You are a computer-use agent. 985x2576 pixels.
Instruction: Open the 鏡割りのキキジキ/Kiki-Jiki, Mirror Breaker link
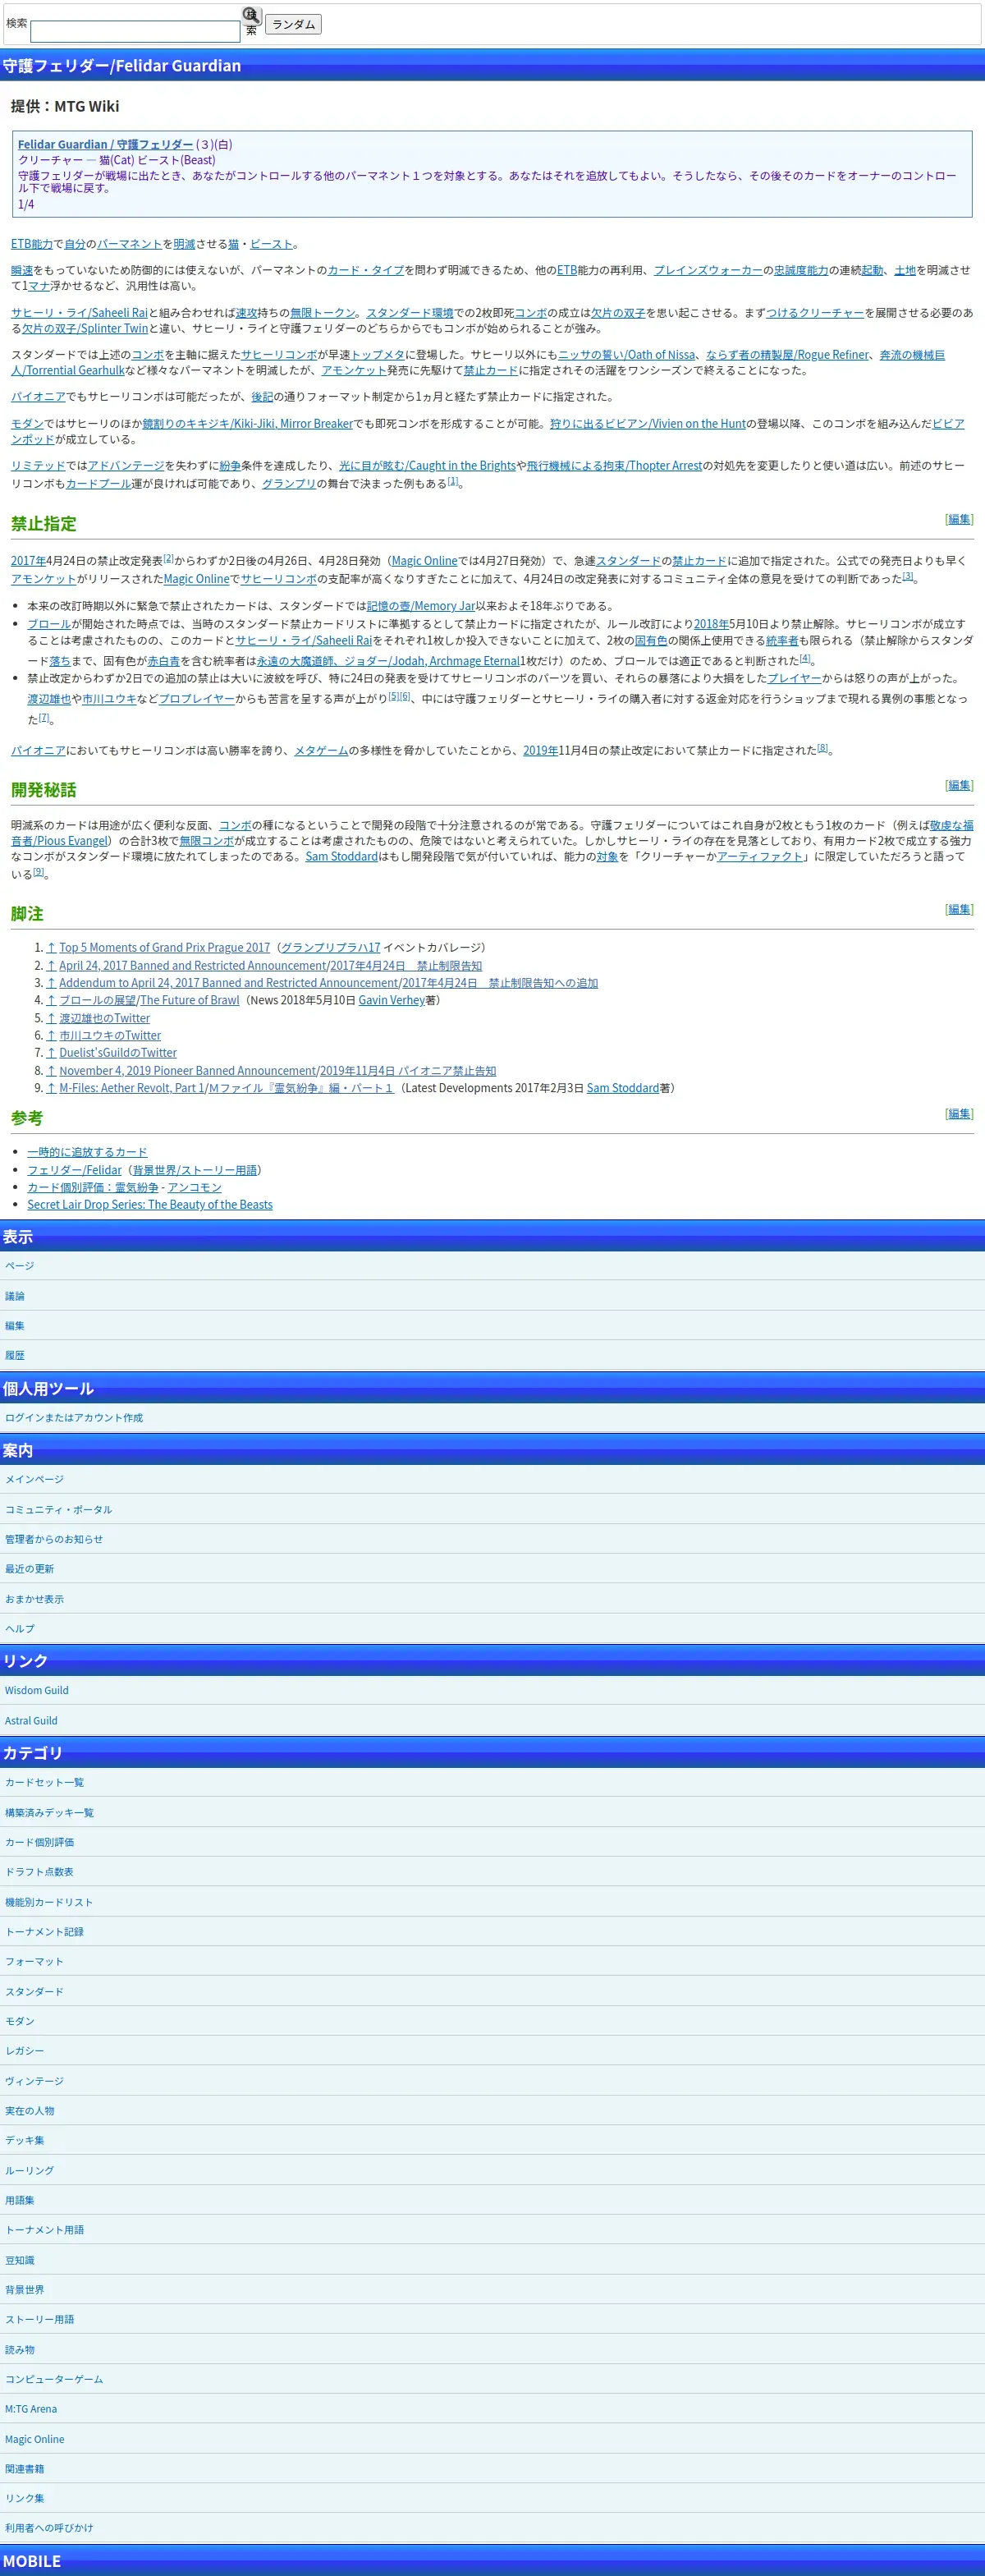click(x=247, y=424)
